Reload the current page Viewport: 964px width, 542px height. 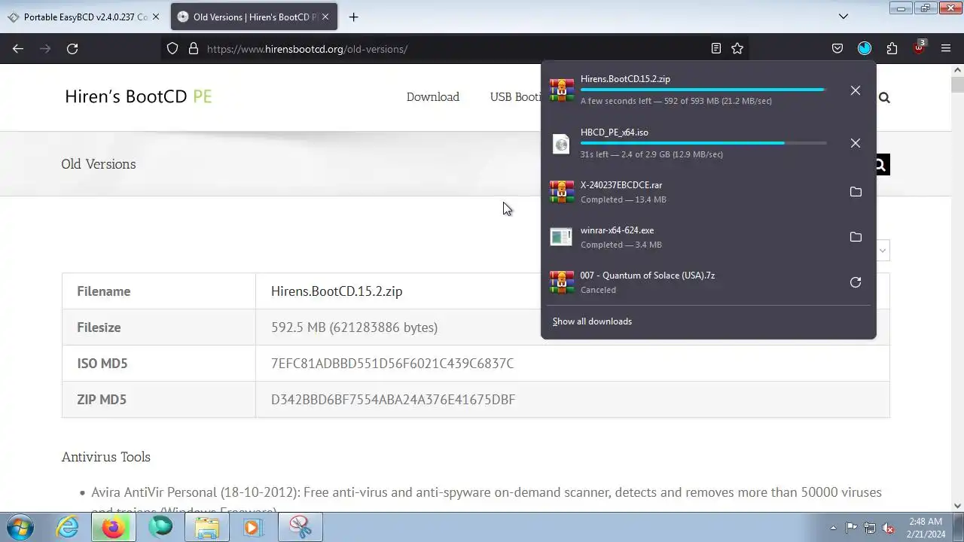(72, 48)
